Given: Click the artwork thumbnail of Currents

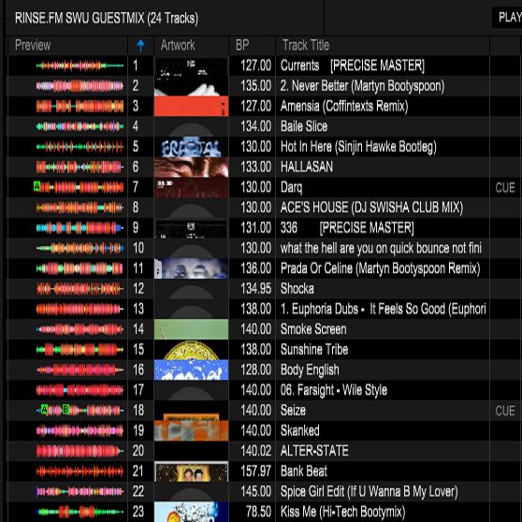Looking at the screenshot, I should [x=192, y=65].
